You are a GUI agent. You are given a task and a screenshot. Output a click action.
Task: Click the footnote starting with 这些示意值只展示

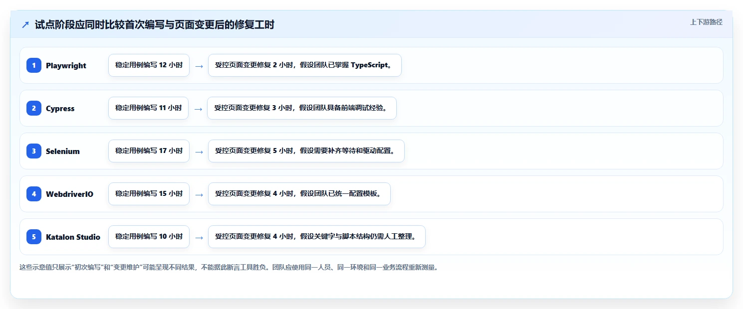tap(229, 267)
